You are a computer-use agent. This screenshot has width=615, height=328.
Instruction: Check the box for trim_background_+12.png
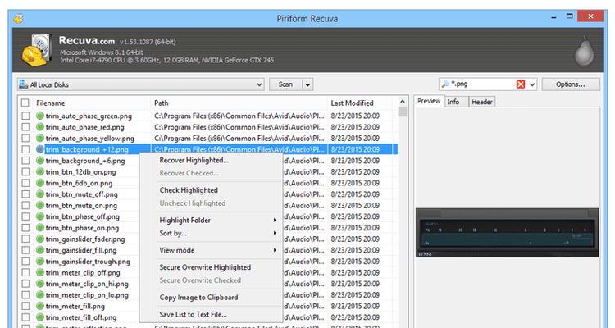coord(25,149)
